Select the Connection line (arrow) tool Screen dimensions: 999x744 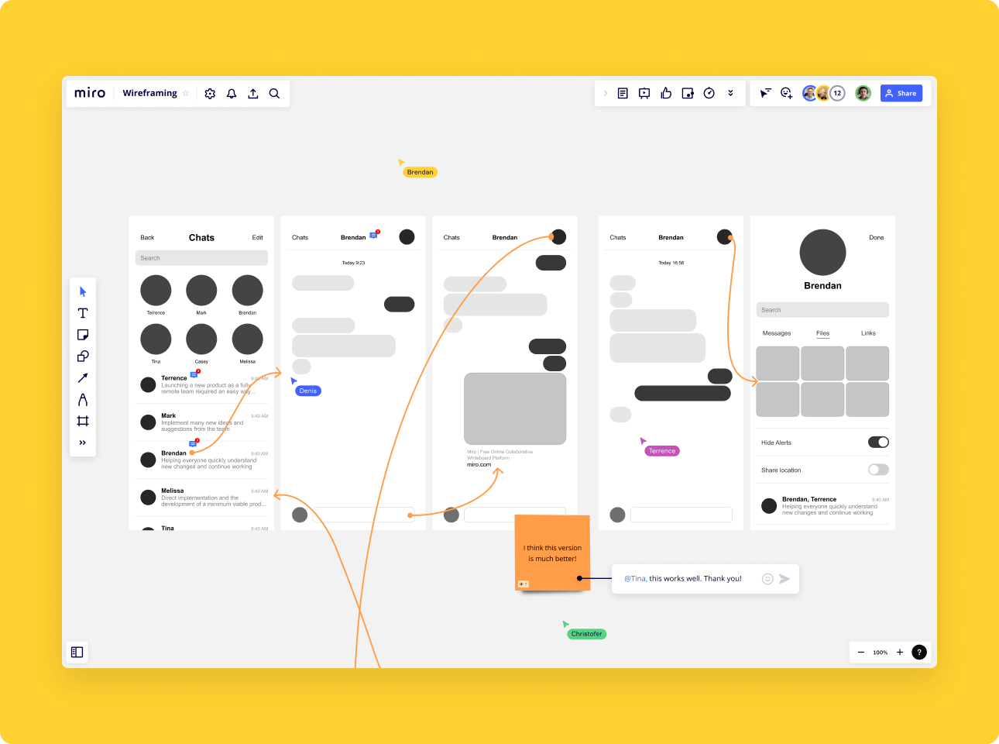coord(83,377)
